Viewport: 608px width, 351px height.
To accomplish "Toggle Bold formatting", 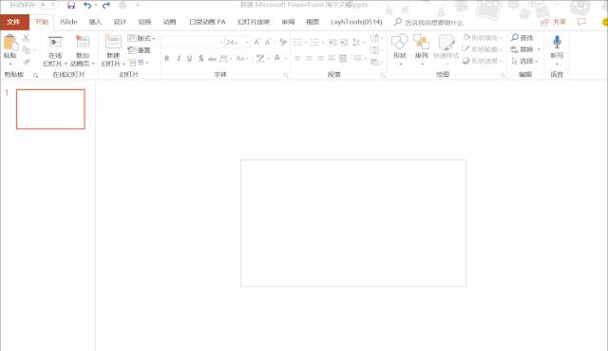I will 167,59.
